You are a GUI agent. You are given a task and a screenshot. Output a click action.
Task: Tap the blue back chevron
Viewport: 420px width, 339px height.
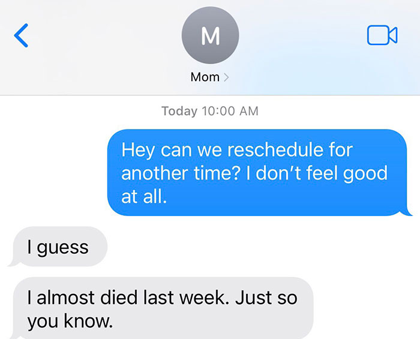(21, 35)
